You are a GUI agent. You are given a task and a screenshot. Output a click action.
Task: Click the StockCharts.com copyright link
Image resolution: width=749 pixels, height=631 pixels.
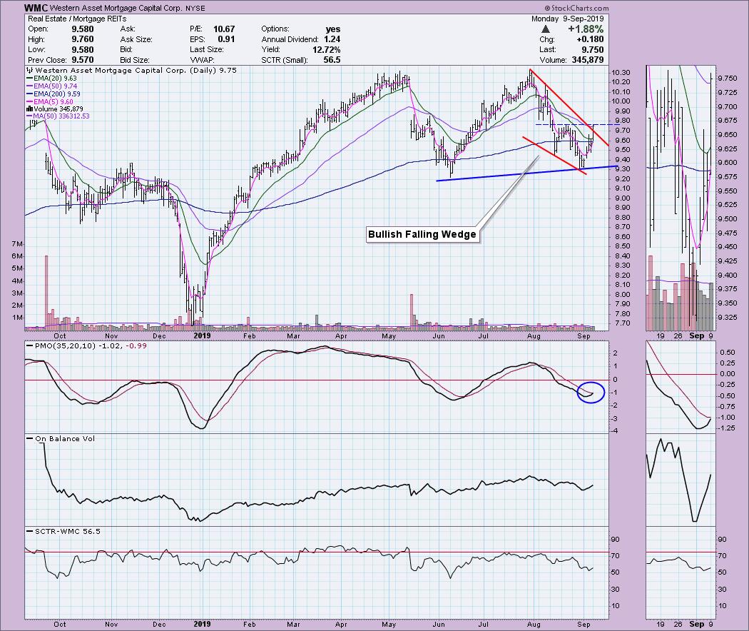coord(576,8)
